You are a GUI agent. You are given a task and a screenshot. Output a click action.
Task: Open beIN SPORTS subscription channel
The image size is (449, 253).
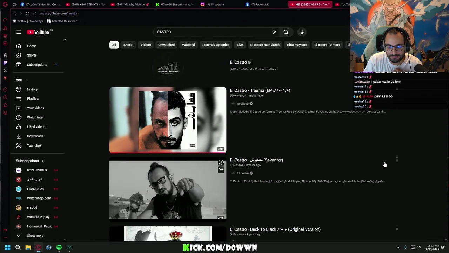click(x=37, y=170)
